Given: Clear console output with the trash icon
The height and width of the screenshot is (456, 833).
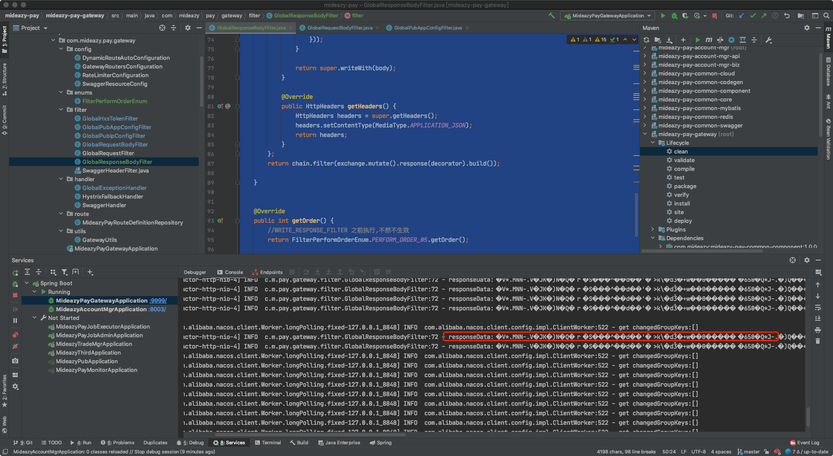Looking at the screenshot, I should point(818,341).
